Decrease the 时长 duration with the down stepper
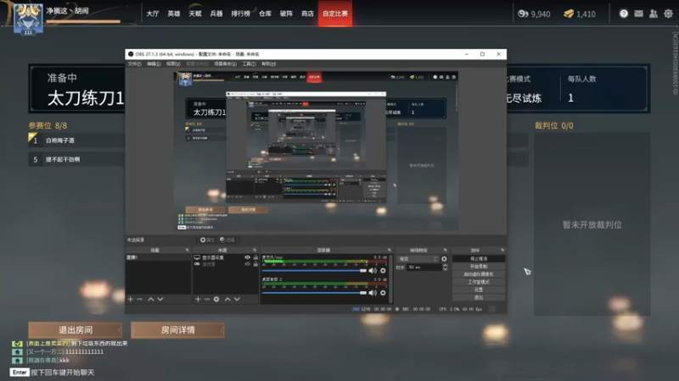 (445, 269)
